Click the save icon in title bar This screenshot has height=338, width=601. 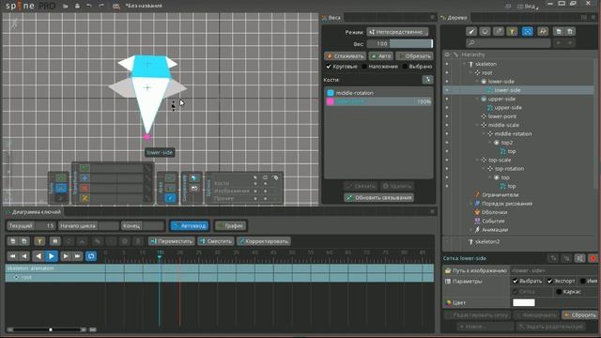77,6
